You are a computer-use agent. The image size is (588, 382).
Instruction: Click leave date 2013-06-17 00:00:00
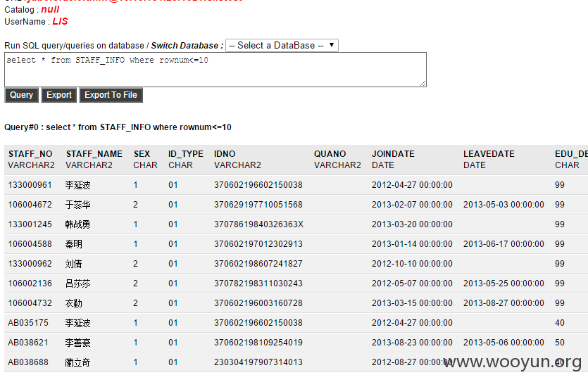point(503,244)
